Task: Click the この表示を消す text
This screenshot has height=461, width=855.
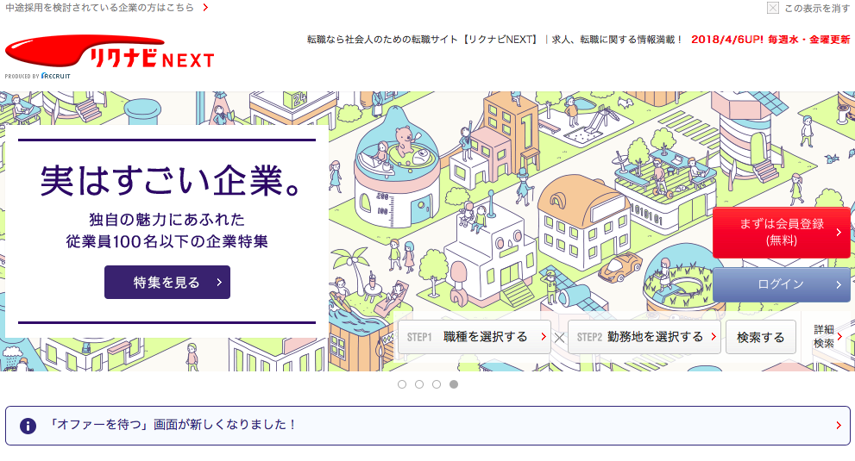Action: click(817, 8)
